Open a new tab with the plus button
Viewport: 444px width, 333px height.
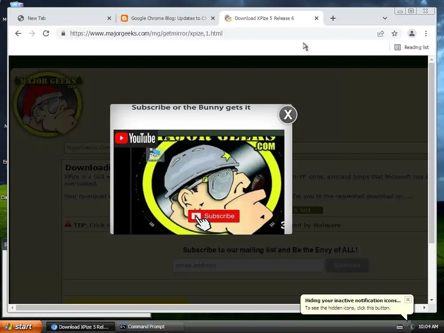point(333,18)
